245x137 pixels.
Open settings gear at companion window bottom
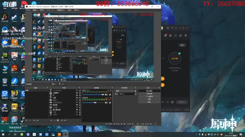(172, 102)
